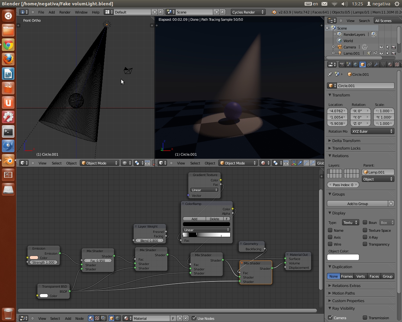Select the Verts duplication button
This screenshot has height=322, width=402.
click(361, 276)
